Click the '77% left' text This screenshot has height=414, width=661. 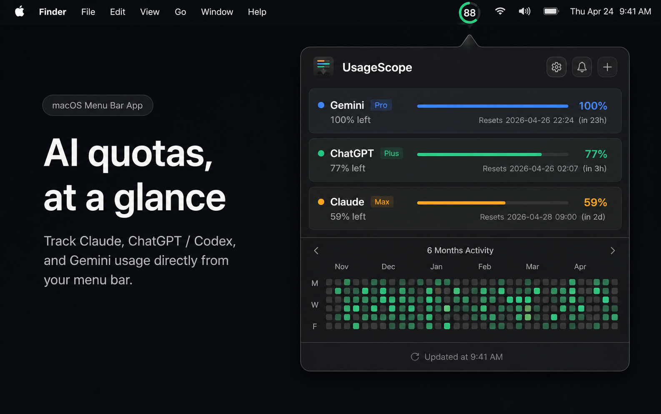(x=348, y=168)
